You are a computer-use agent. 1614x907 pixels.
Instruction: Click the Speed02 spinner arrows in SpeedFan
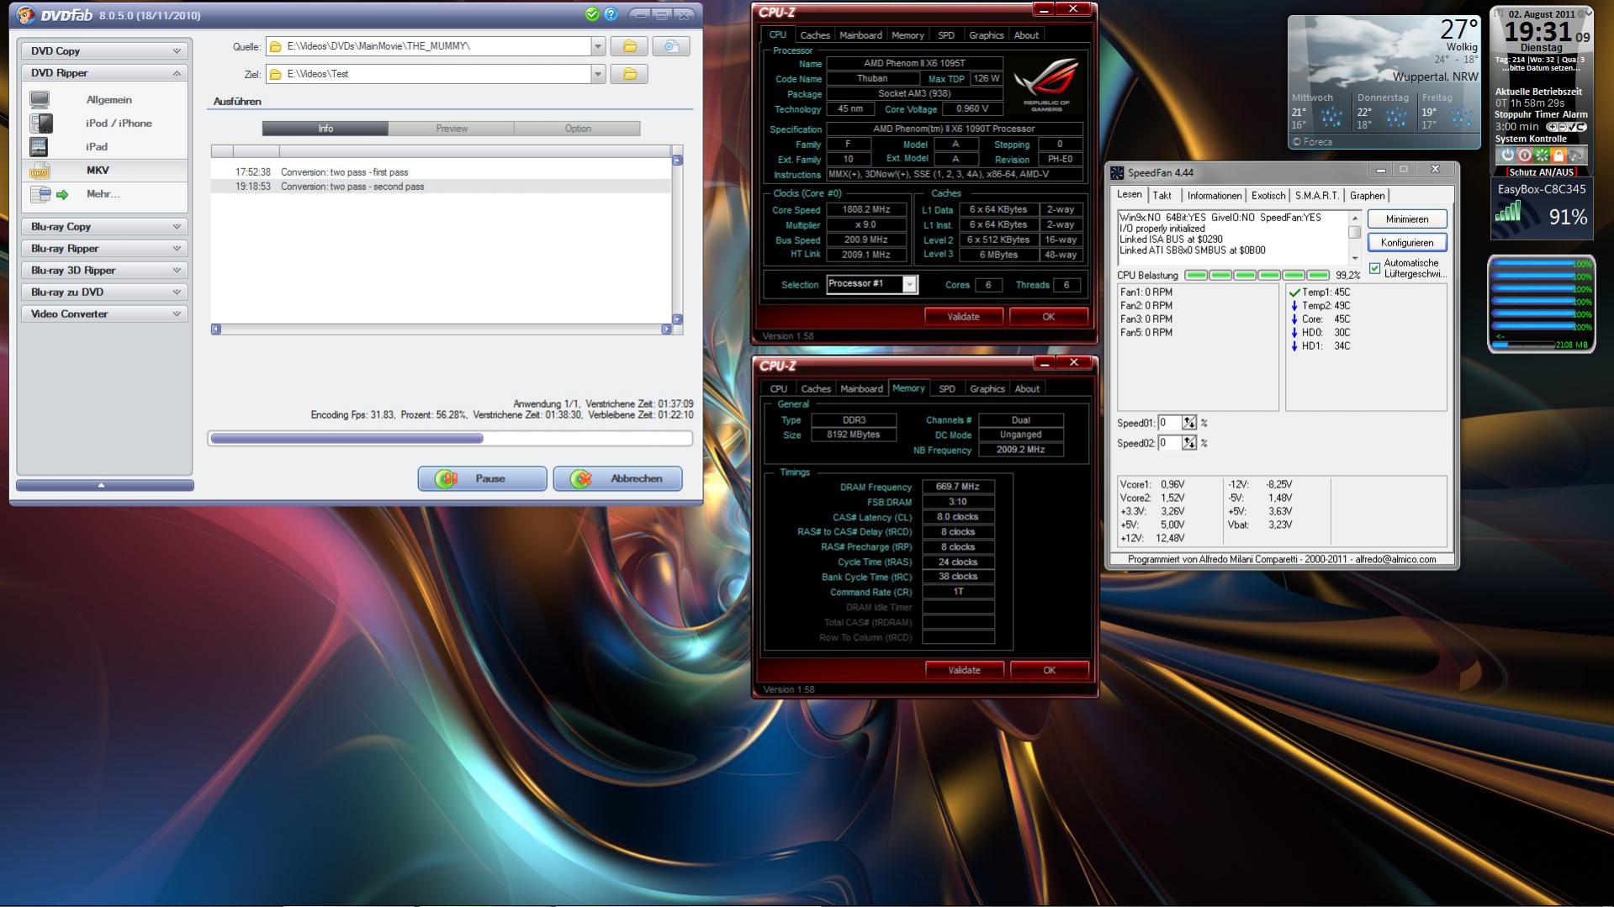coord(1188,443)
